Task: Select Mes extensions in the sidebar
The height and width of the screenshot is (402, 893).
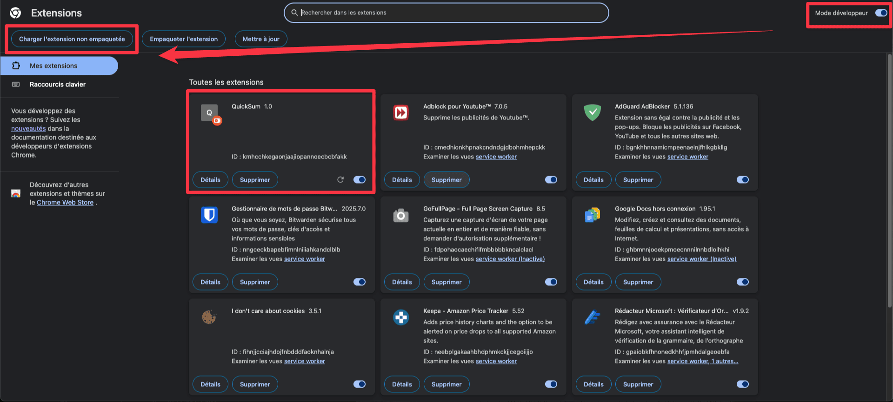Action: click(59, 66)
